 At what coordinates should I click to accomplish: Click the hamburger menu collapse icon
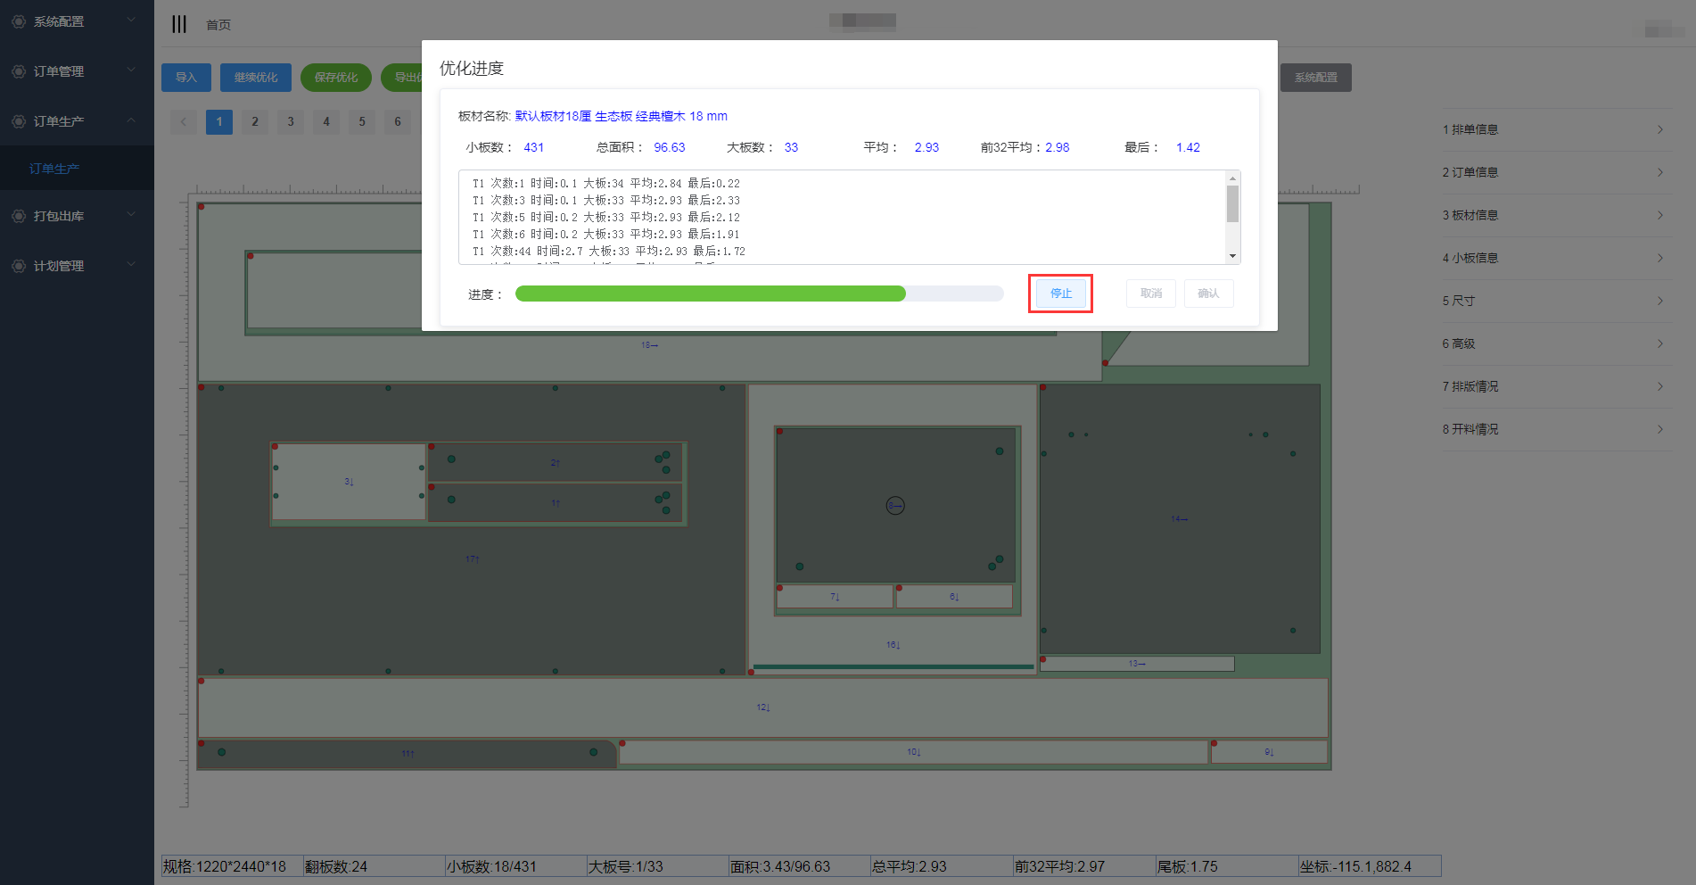click(179, 24)
